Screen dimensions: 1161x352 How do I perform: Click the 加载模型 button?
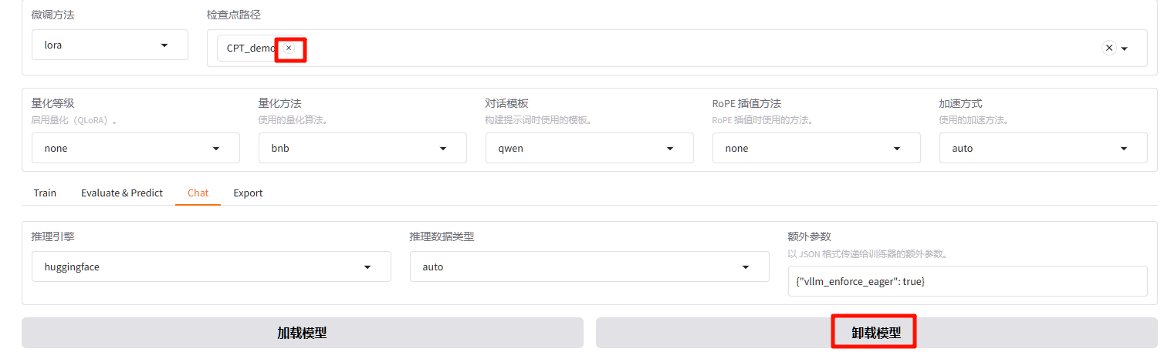tap(302, 334)
